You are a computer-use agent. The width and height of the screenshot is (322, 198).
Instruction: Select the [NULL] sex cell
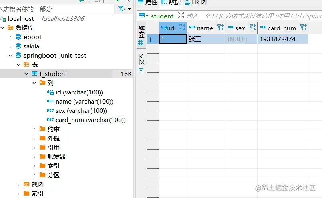241,39
